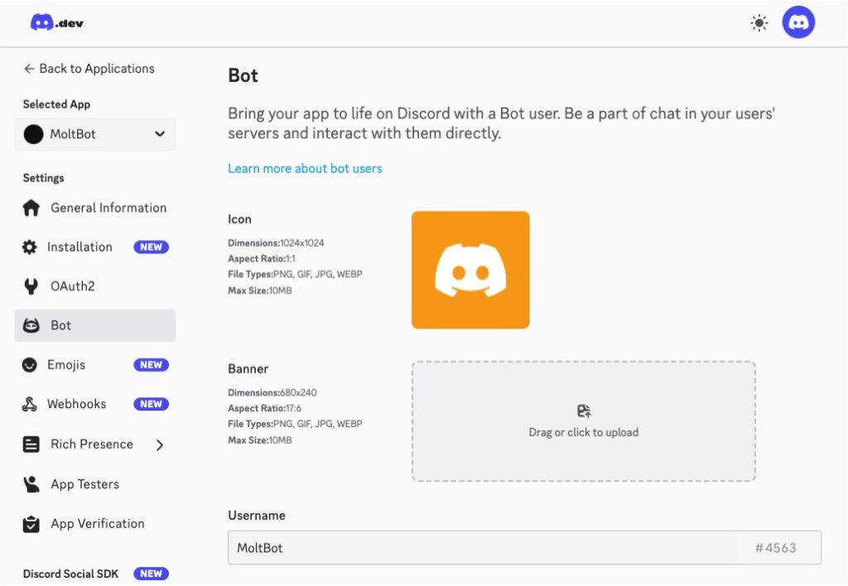Click the OAuth2 wrench icon
This screenshot has width=848, height=586.
31,286
